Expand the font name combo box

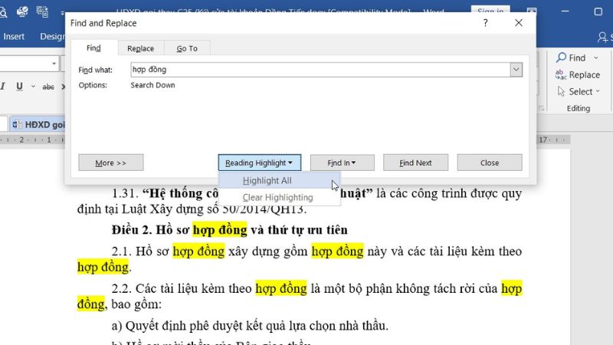54,64
